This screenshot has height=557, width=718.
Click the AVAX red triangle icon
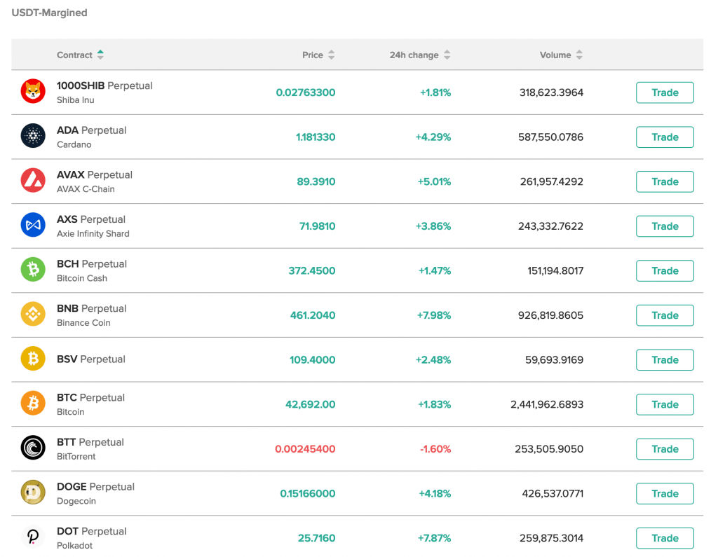[33, 180]
